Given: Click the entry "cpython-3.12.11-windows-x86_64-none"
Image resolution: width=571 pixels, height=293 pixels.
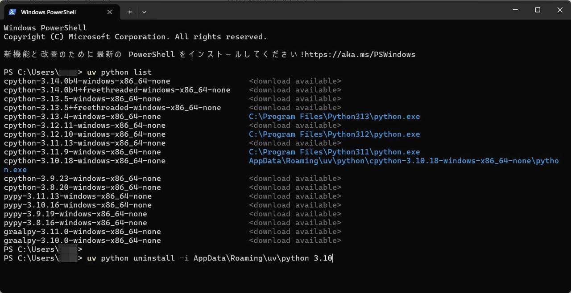Looking at the screenshot, I should coord(84,126).
